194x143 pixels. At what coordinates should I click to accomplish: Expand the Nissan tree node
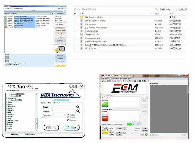coord(7,116)
